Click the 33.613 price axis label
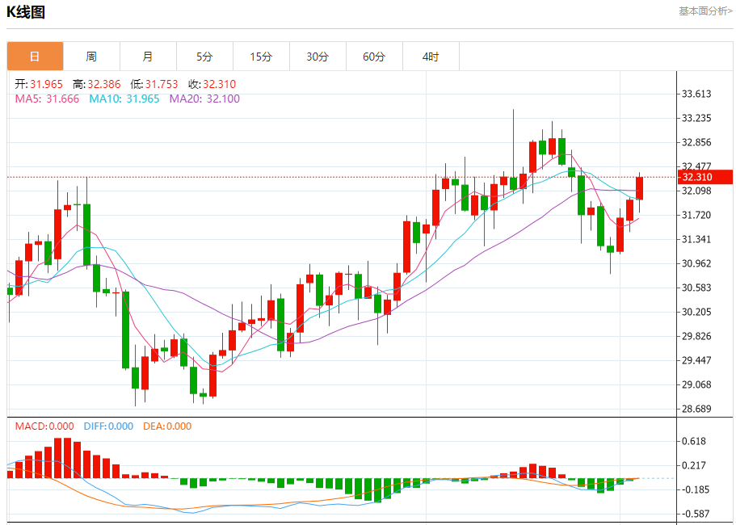The height and width of the screenshot is (525, 736). click(x=696, y=94)
